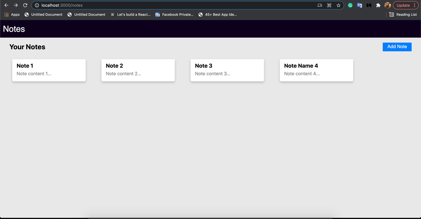This screenshot has width=421, height=219.
Task: Open the Note 1 card
Action: point(49,70)
